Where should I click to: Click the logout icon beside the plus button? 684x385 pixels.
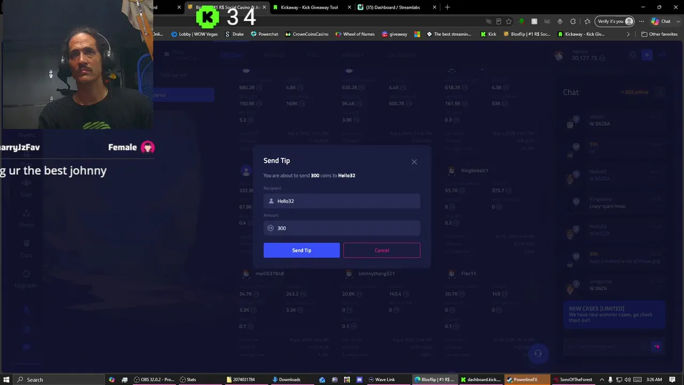pyautogui.click(x=663, y=55)
